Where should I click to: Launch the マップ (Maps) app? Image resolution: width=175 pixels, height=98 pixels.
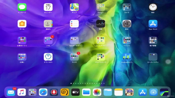pyautogui.click(x=74, y=7)
